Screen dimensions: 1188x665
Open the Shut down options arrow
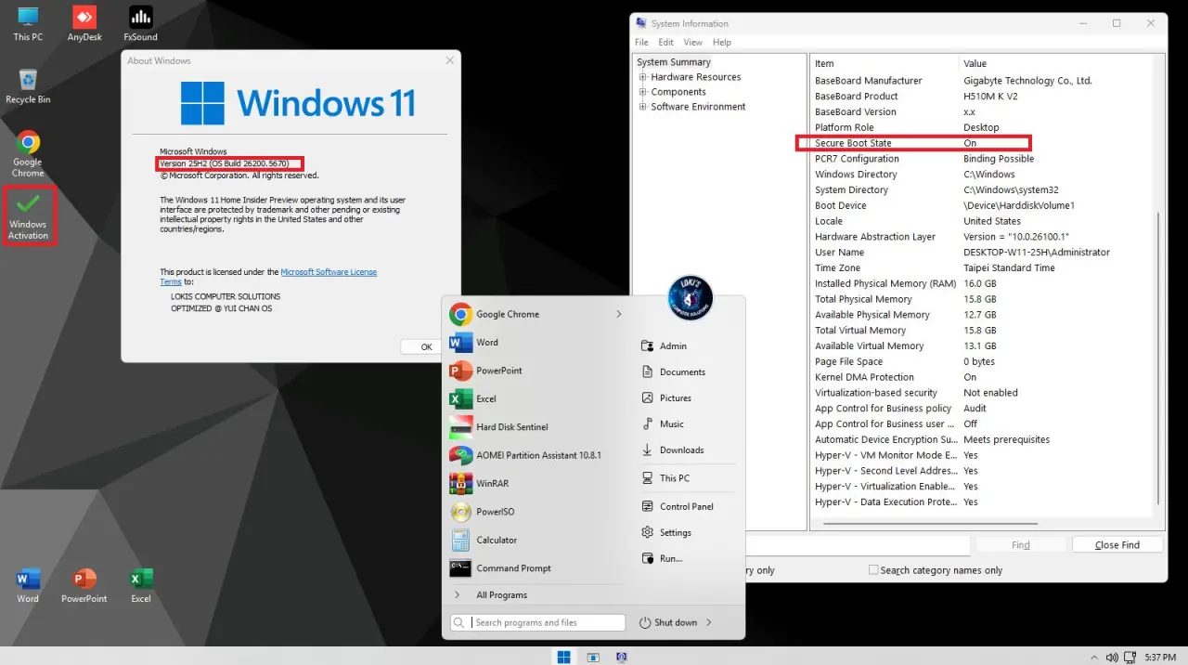point(709,622)
